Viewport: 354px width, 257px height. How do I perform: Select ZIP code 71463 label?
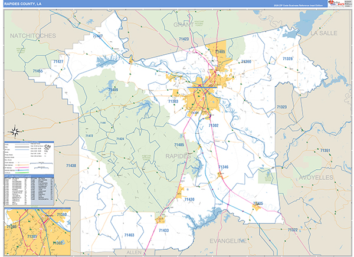click(129, 235)
